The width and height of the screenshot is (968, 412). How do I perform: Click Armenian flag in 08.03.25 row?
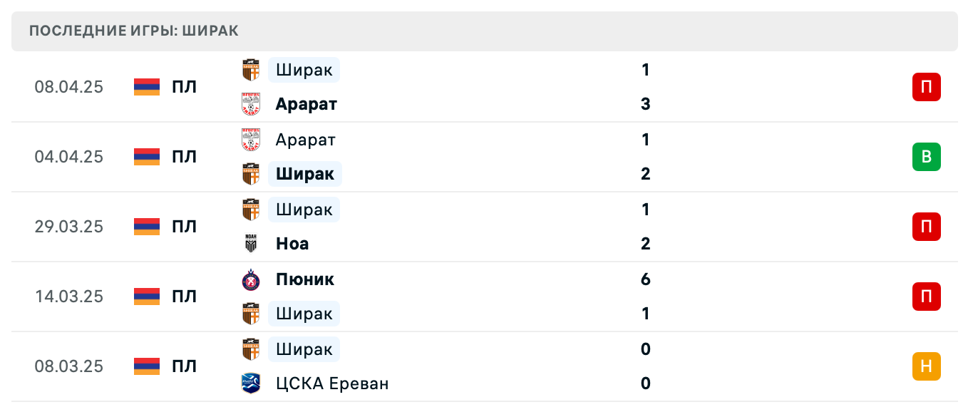click(147, 366)
